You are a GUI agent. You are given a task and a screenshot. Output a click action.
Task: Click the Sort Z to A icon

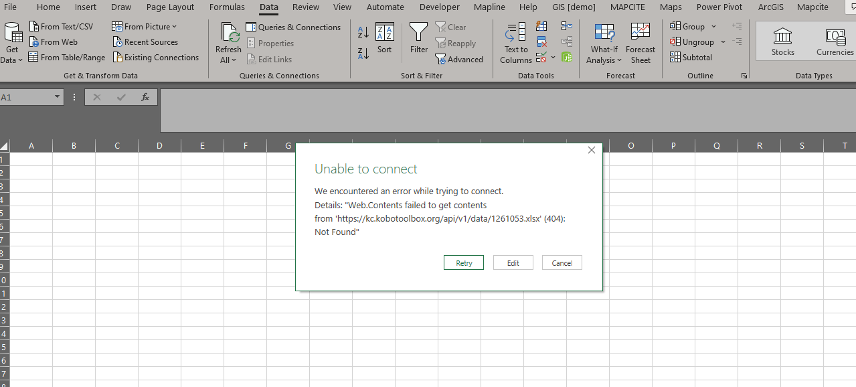[x=363, y=53]
